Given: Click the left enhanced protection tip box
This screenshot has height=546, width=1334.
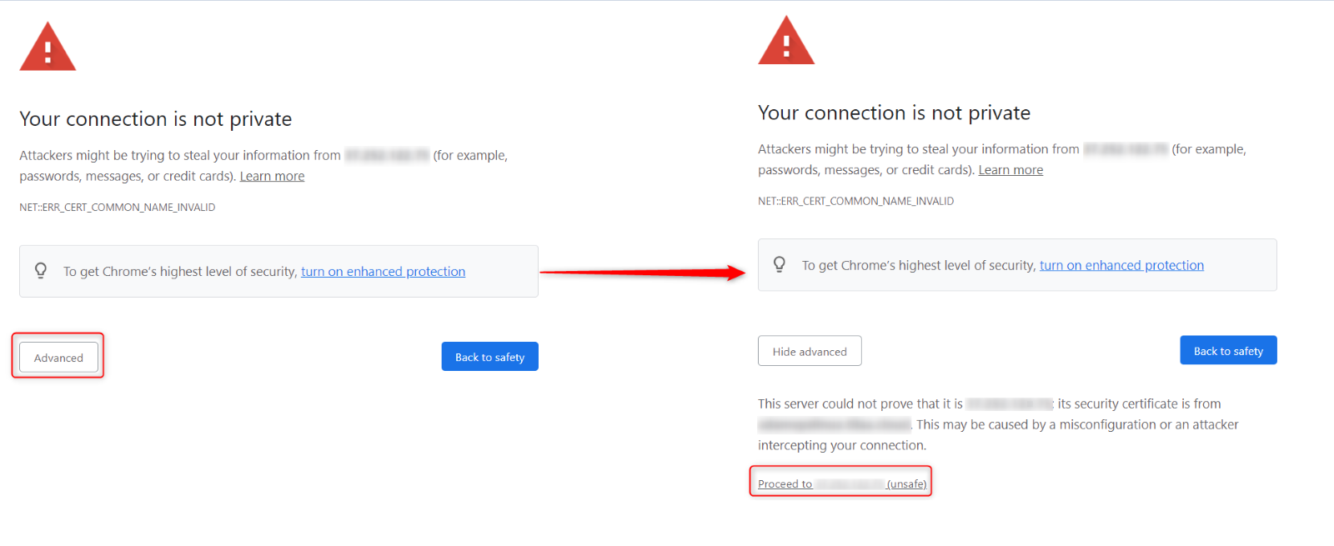Looking at the screenshot, I should 278,271.
